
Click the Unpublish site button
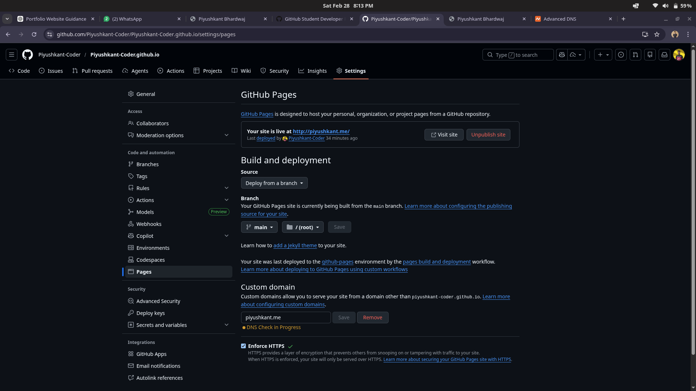click(x=488, y=135)
